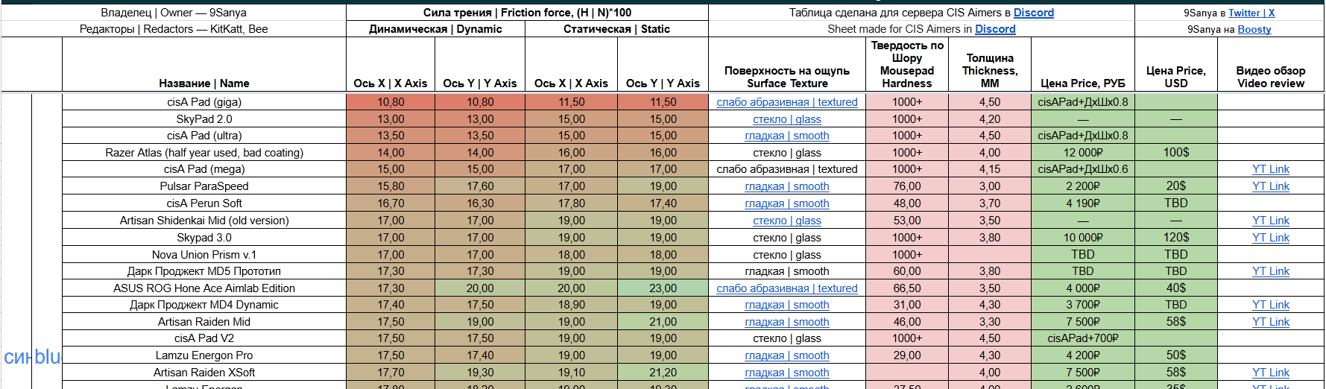Select the '12 000₽' price cell
This screenshot has width=1326, height=389.
[1083, 153]
